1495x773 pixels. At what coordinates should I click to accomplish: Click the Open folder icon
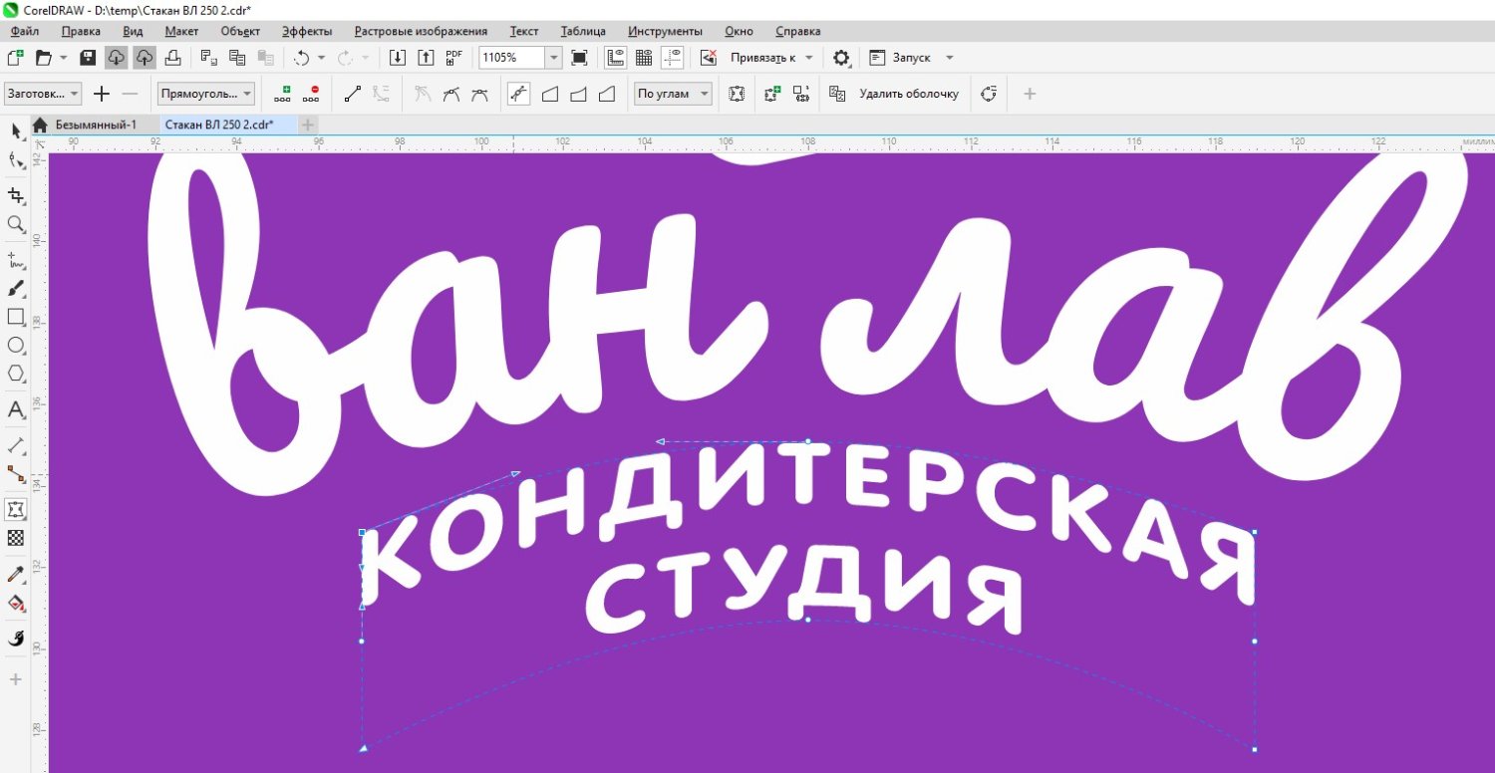click(x=43, y=58)
